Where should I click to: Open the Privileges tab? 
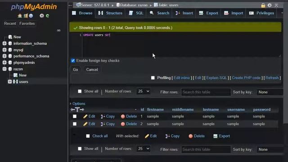click(261, 13)
